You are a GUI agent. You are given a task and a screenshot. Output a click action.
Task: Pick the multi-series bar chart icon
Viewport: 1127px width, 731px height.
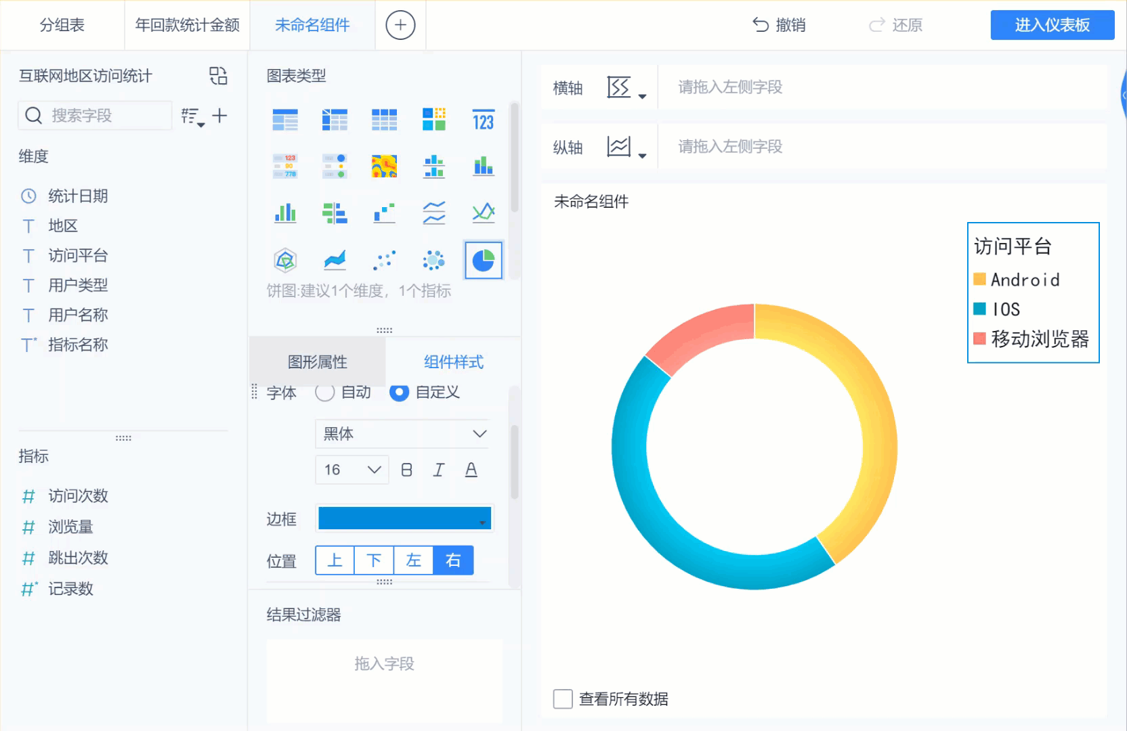(285, 213)
